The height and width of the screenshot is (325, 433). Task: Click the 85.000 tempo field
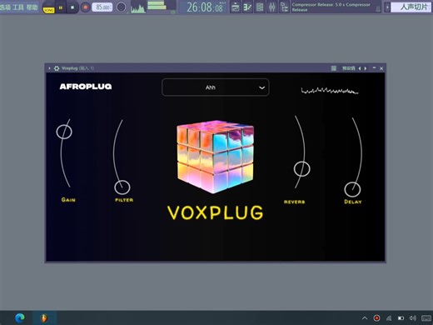pyautogui.click(x=102, y=7)
